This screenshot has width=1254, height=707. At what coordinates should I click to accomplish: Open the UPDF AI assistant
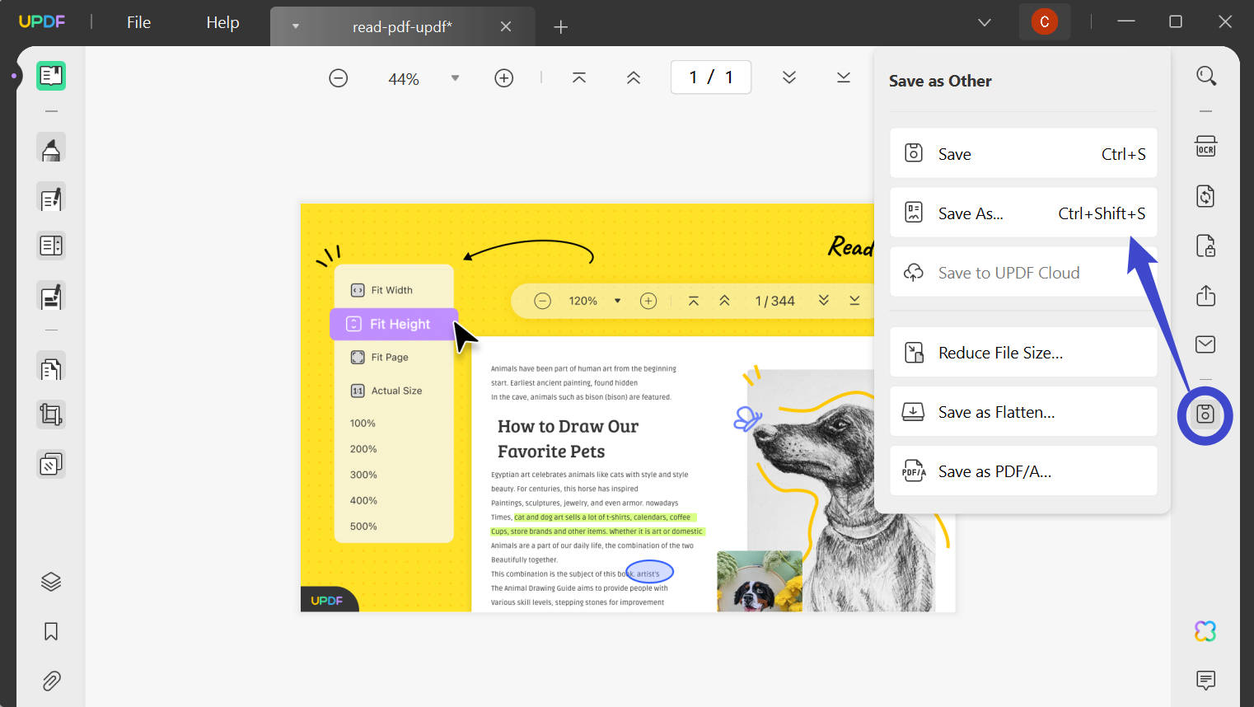pos(1205,630)
